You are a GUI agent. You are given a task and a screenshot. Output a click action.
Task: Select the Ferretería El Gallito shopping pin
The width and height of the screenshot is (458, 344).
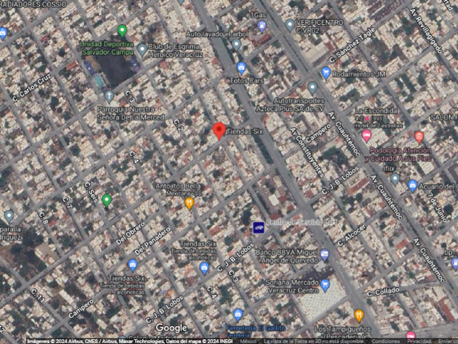tap(238, 316)
